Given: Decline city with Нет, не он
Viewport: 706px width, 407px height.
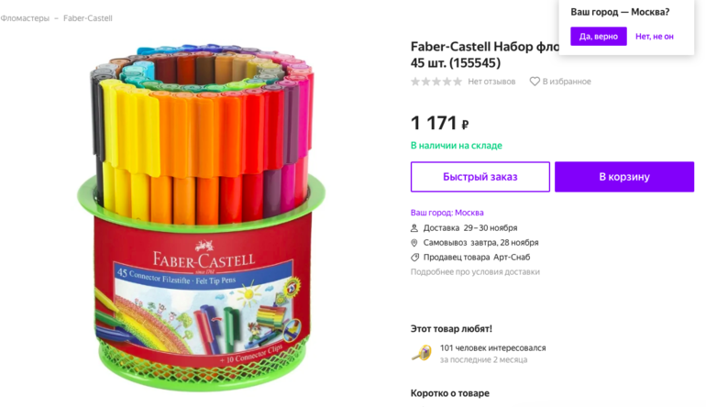Looking at the screenshot, I should (x=655, y=37).
